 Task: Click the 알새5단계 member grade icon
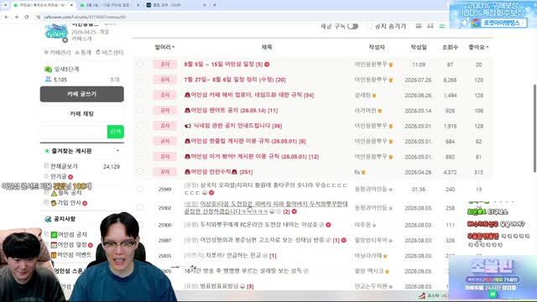click(48, 69)
